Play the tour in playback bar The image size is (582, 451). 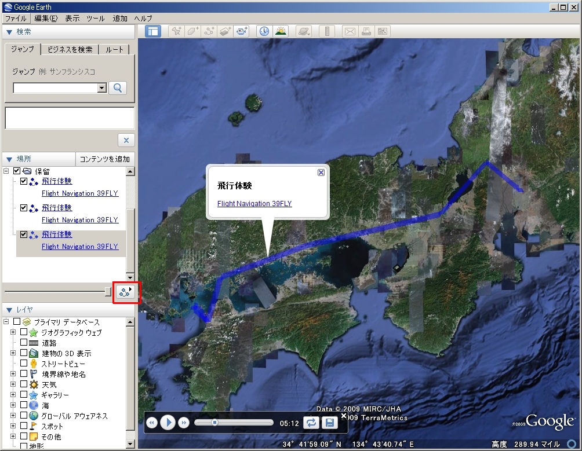tap(168, 422)
